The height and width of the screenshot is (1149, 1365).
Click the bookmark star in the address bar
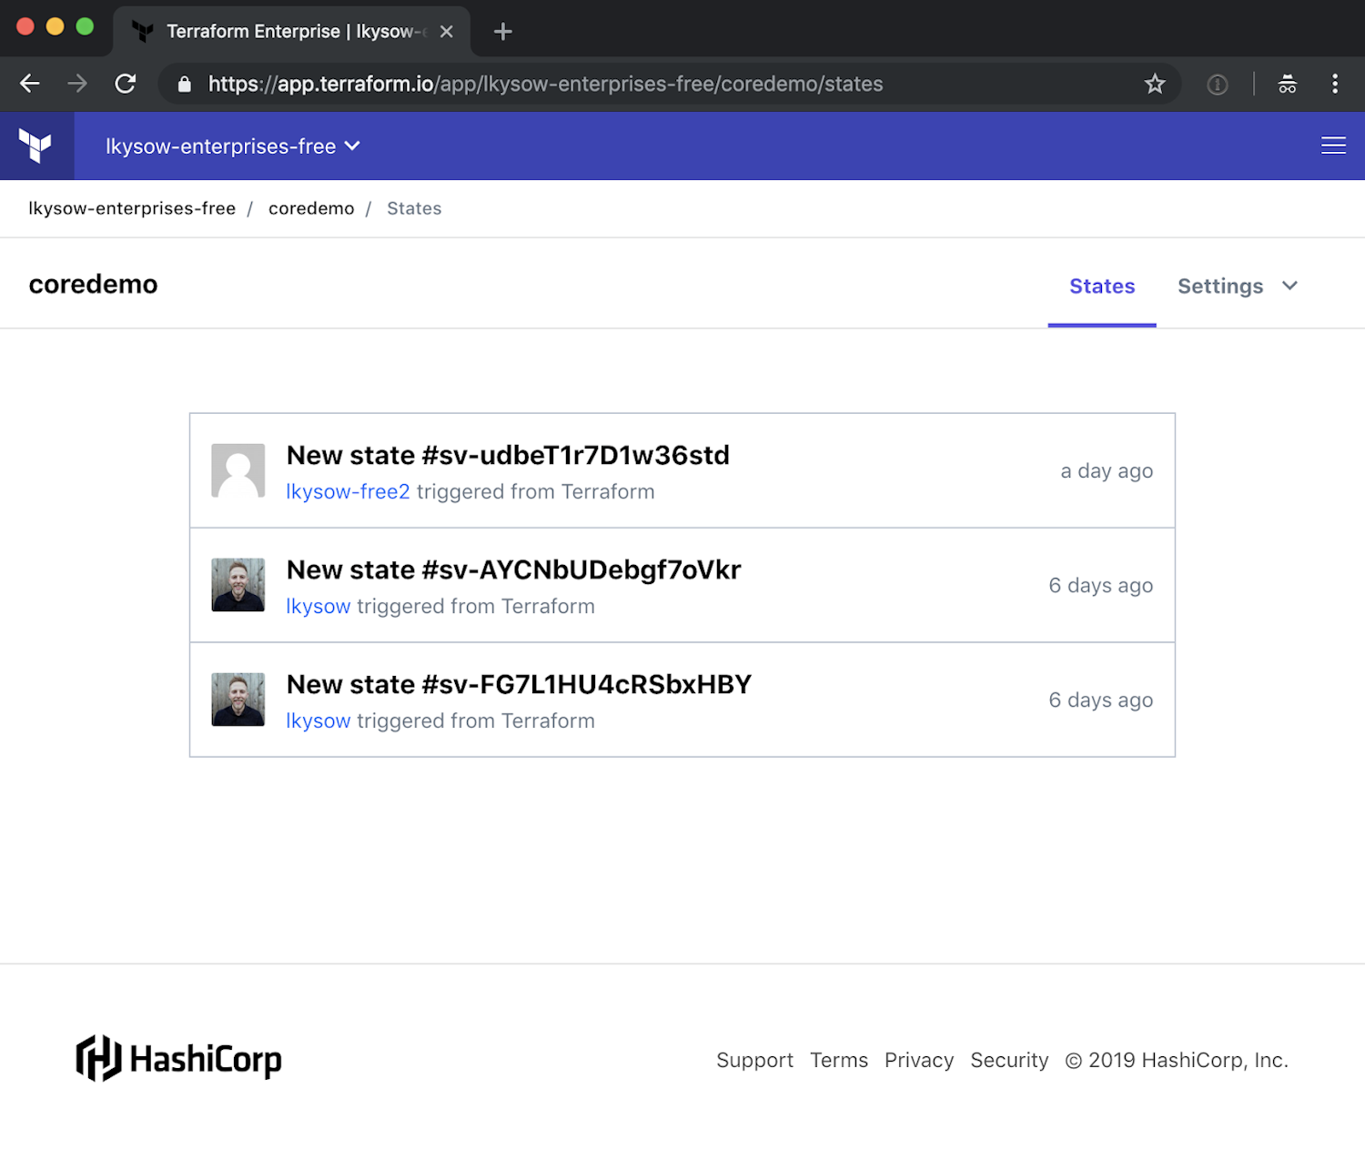pos(1154,84)
